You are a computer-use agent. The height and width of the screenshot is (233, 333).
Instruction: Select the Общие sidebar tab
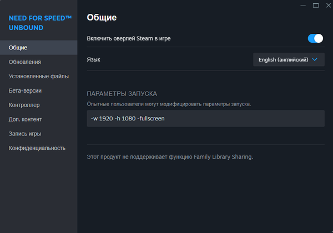pyautogui.click(x=39, y=48)
